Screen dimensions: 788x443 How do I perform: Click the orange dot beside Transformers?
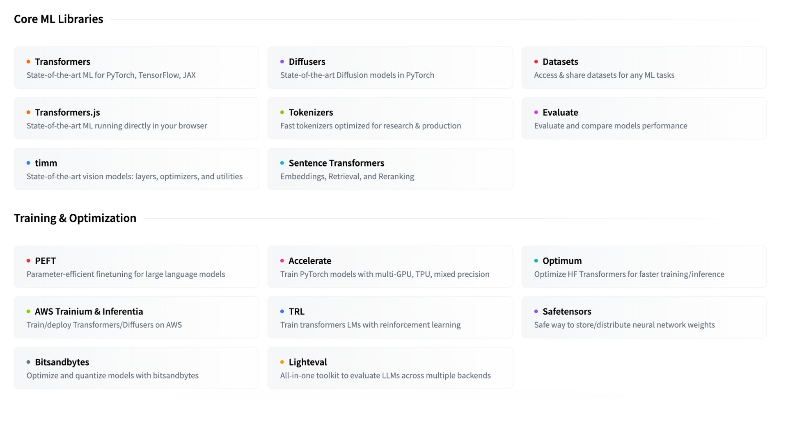point(28,62)
